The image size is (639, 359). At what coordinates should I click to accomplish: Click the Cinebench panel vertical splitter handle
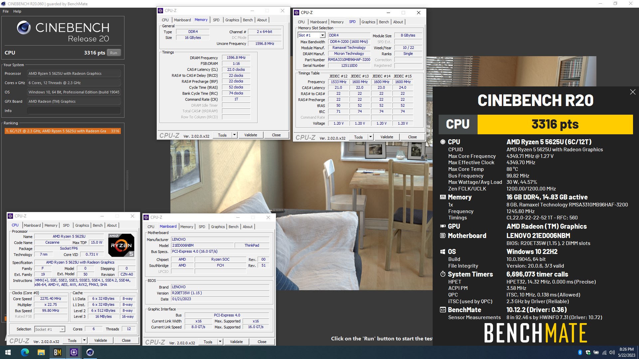(127, 180)
